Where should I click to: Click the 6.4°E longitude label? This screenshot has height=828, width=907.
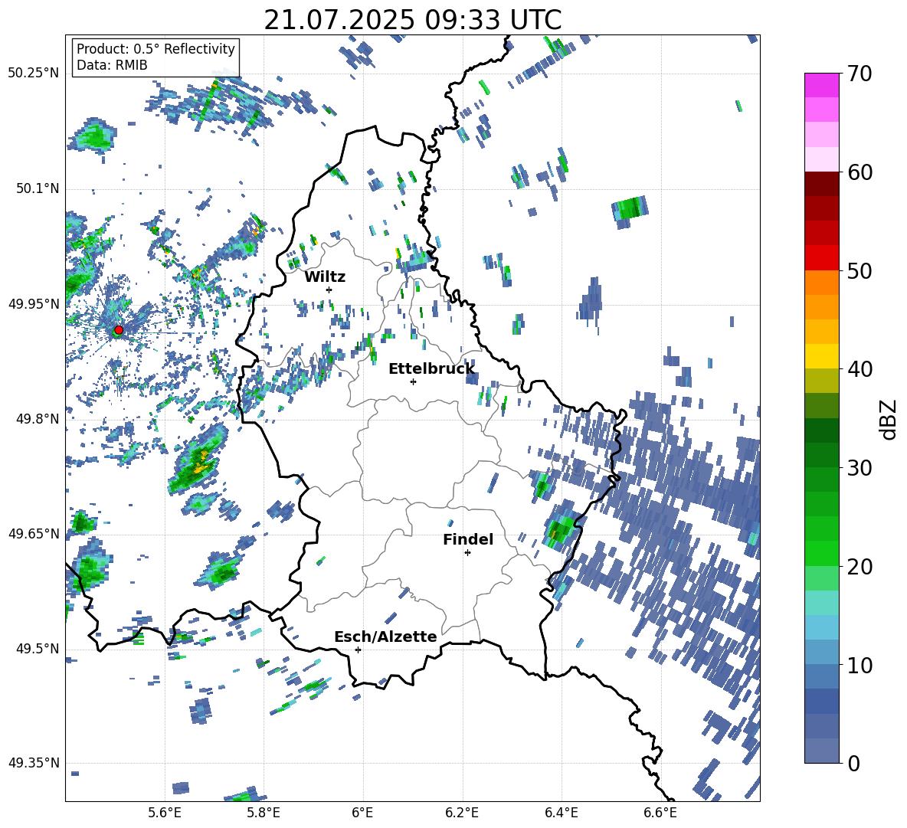[x=562, y=813]
